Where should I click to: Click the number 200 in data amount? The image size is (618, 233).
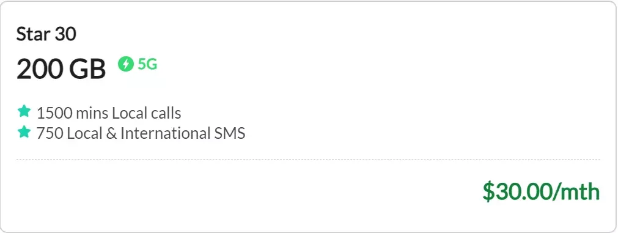(40, 68)
